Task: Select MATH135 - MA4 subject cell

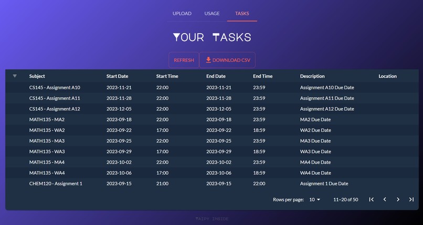Action: pos(47,162)
